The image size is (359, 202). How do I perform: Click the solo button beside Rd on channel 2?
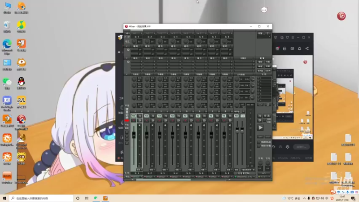point(153,116)
